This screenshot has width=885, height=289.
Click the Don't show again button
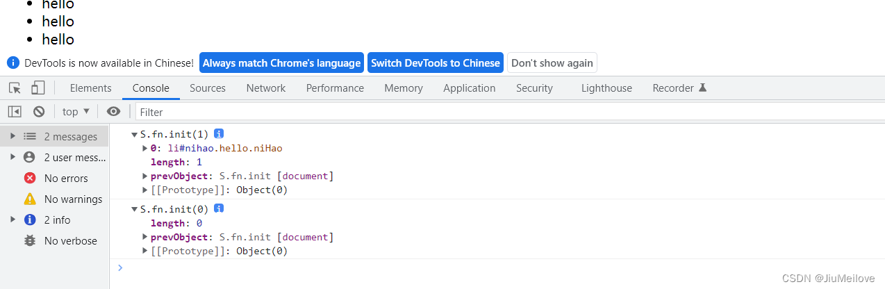click(x=552, y=63)
